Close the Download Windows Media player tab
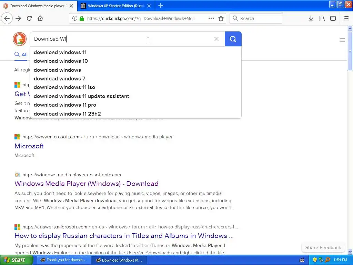This screenshot has height=265, width=353. coord(71,6)
